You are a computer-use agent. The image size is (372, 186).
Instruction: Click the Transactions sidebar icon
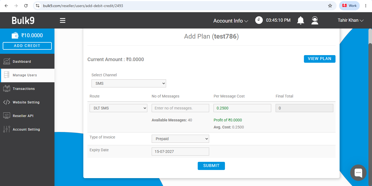pyautogui.click(x=7, y=89)
